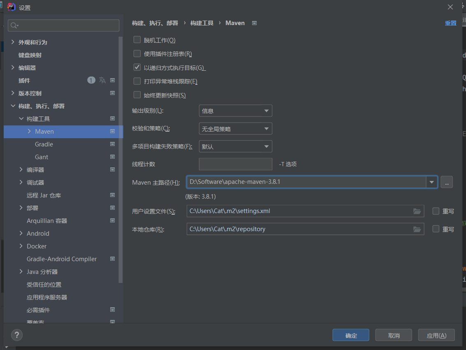The width and height of the screenshot is (466, 350).
Task: Click project-level icon on 版本控制 row
Action: (x=112, y=93)
